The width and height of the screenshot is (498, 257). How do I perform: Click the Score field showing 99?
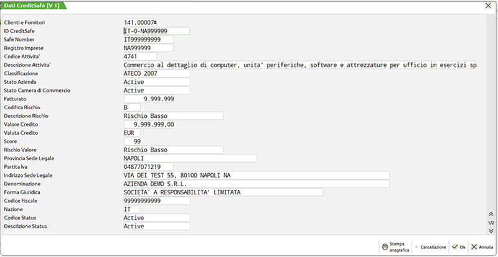[x=132, y=142]
